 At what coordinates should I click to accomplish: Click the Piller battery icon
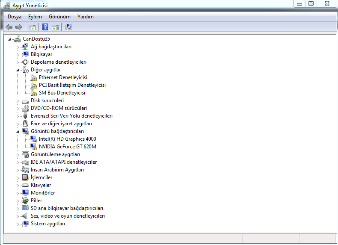point(25,201)
